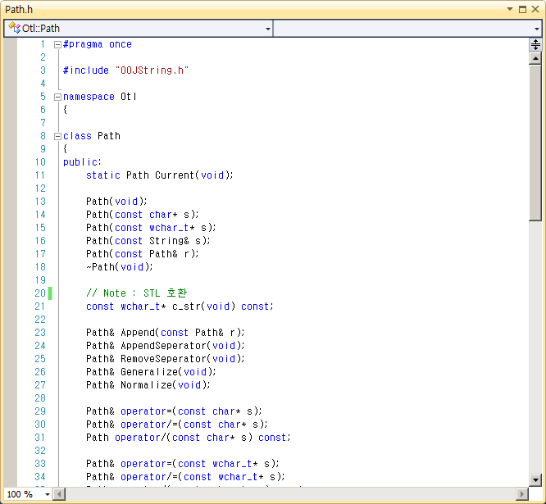Image resolution: width=546 pixels, height=504 pixels.
Task: Collapse the #pragma once outlining region
Action: (x=57, y=44)
